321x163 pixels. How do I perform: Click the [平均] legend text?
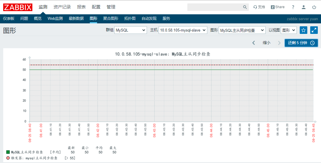[55, 152]
